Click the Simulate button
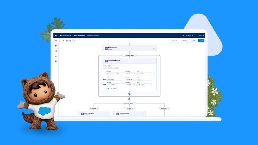The height and width of the screenshot is (145, 258). 174,41
